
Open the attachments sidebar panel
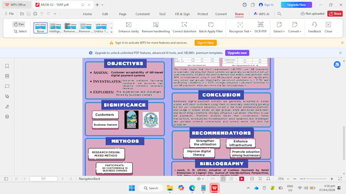pos(7,96)
